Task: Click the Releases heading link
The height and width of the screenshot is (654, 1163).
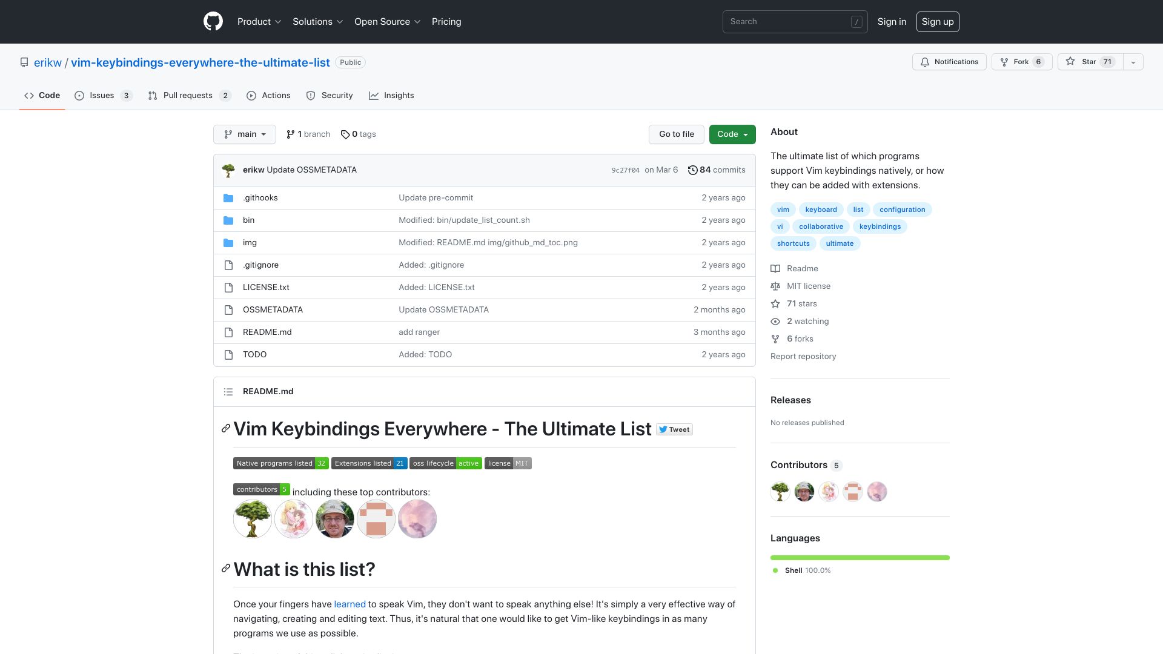Action: tap(790, 400)
